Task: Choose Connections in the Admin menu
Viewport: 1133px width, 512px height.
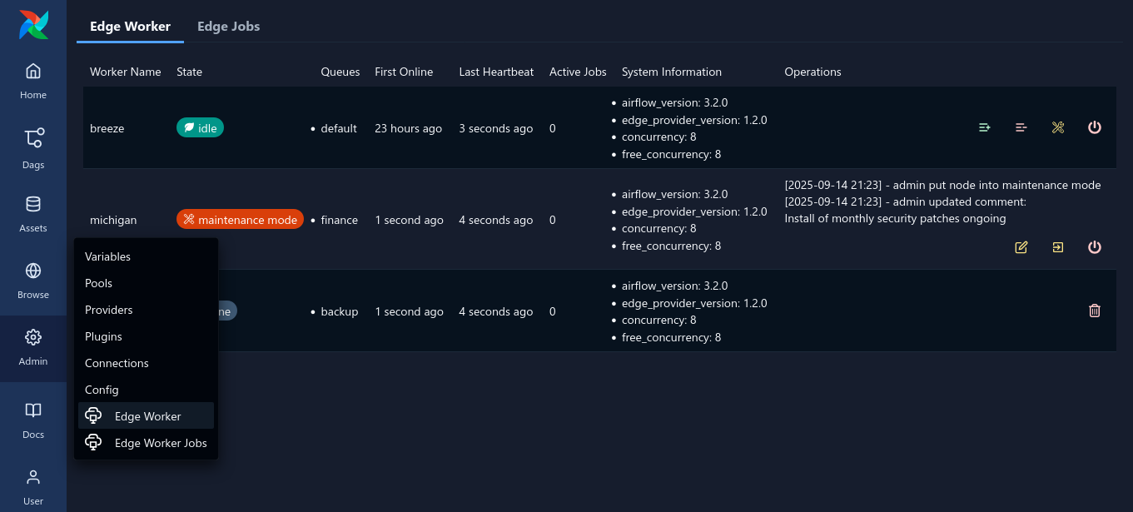Action: [117, 363]
